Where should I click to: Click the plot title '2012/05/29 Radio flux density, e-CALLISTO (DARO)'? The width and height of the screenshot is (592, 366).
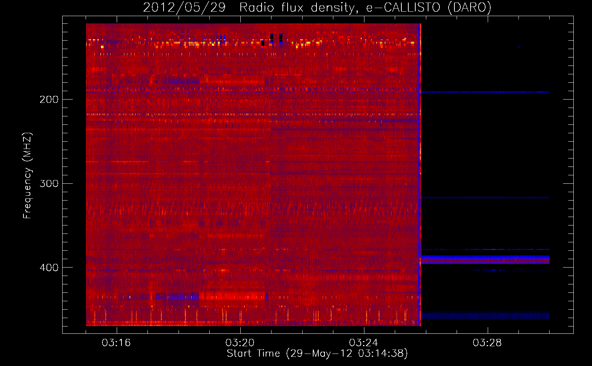(317, 8)
